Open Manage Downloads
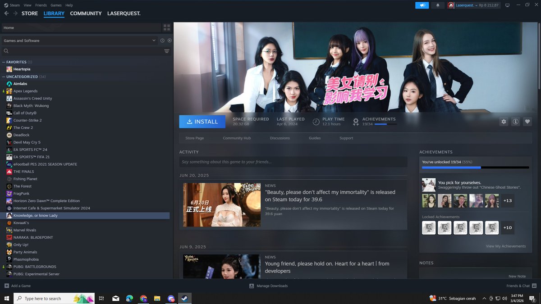This screenshot has height=304, width=541. tap(268, 286)
